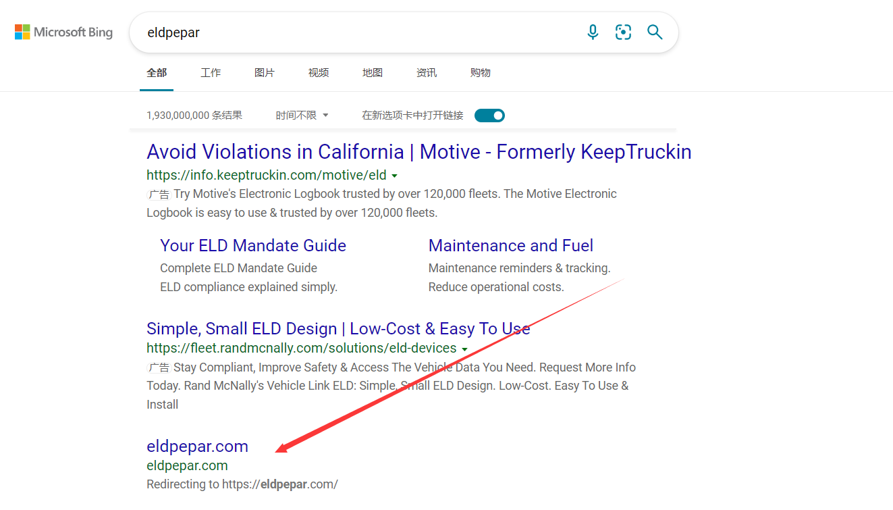Switch to the 资讯 tab
The height and width of the screenshot is (510, 893).
(x=427, y=72)
